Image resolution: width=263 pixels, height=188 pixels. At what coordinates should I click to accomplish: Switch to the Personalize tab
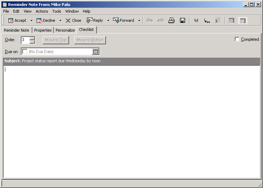pos(65,30)
